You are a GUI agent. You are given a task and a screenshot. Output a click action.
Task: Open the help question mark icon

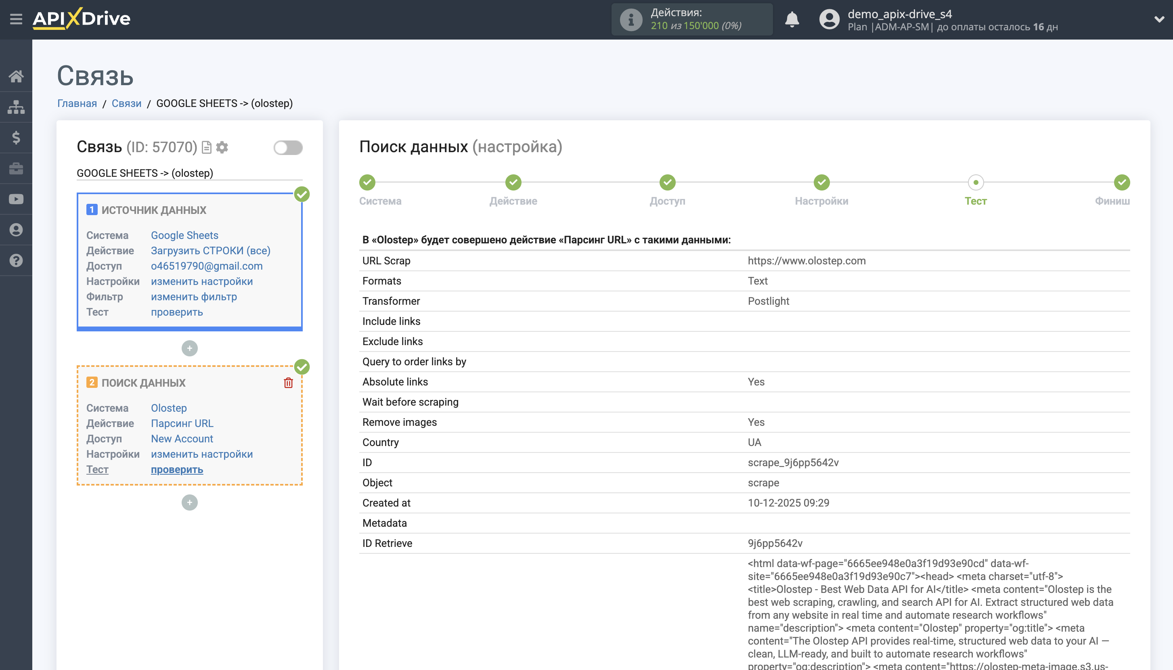[x=16, y=260]
